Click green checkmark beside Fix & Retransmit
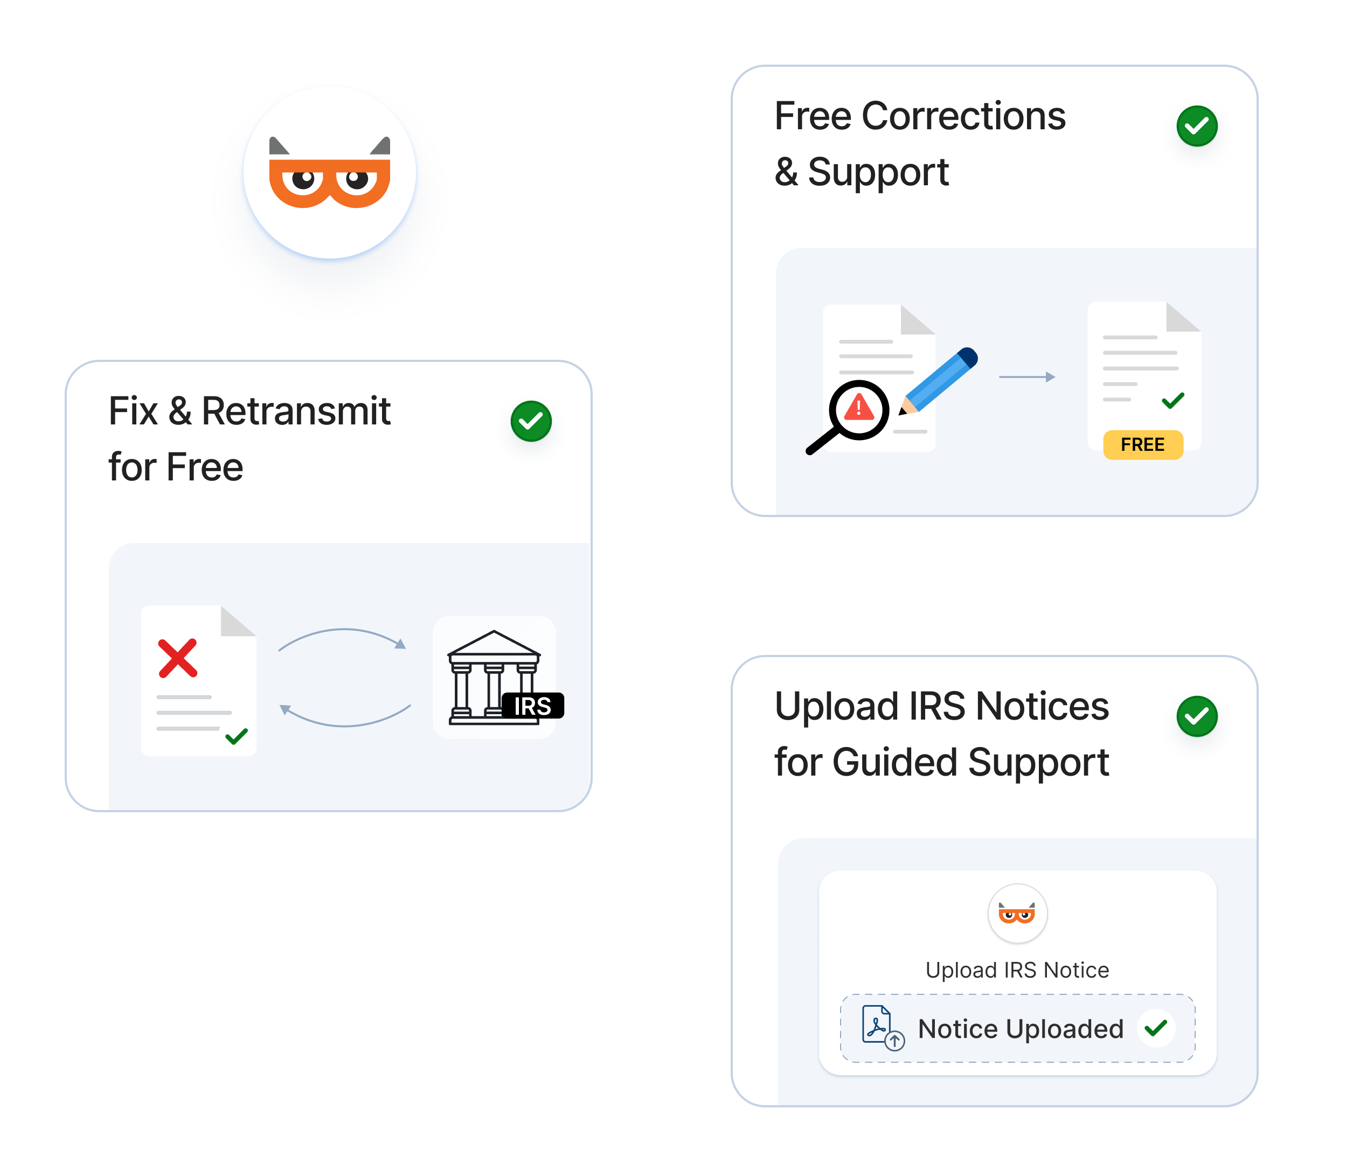The image size is (1360, 1172). (x=531, y=421)
